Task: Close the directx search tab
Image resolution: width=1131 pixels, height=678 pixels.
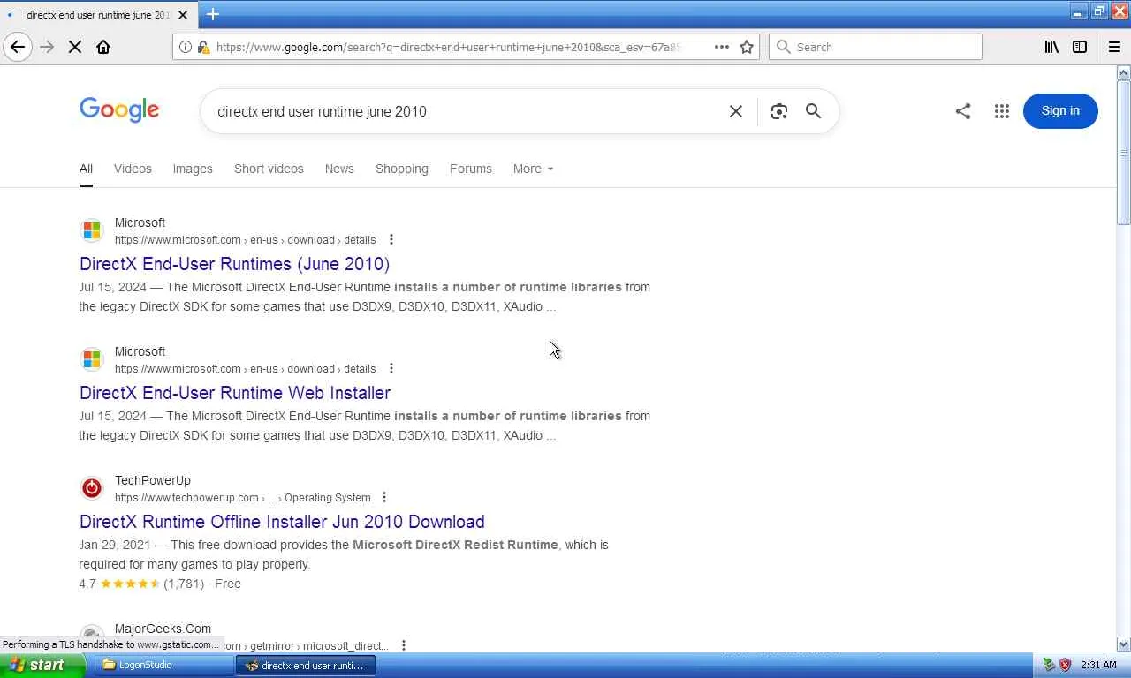Action: coord(183,15)
